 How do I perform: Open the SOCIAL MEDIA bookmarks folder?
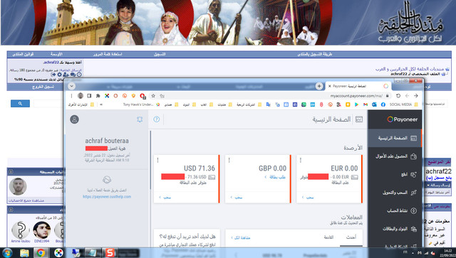(404, 104)
